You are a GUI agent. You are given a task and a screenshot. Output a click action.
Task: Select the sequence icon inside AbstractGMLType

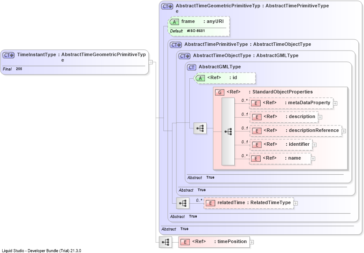coord(200,128)
